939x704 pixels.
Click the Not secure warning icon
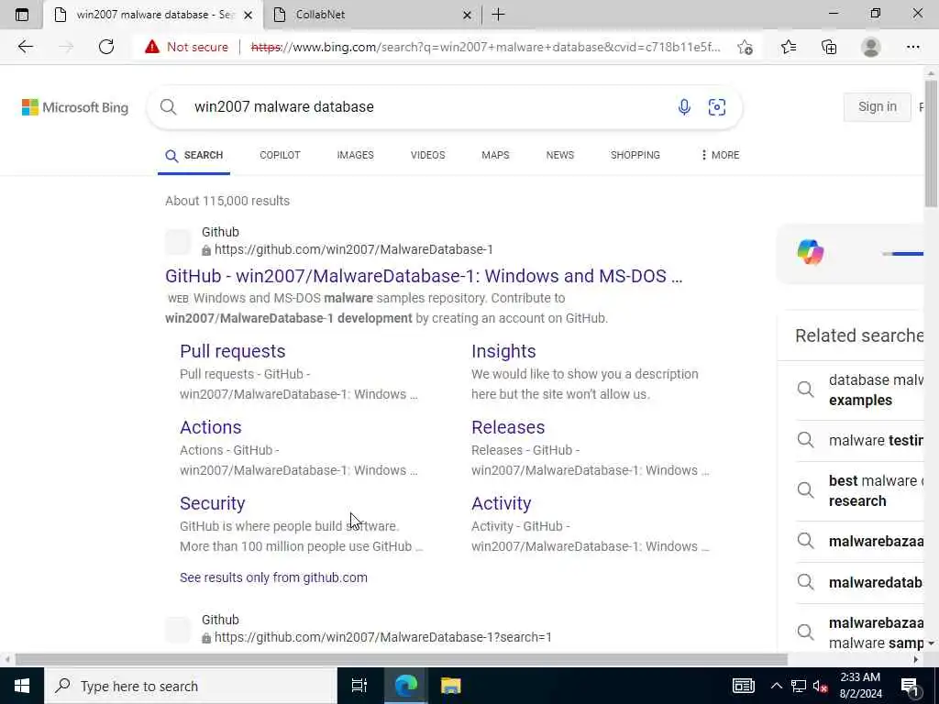tap(152, 47)
